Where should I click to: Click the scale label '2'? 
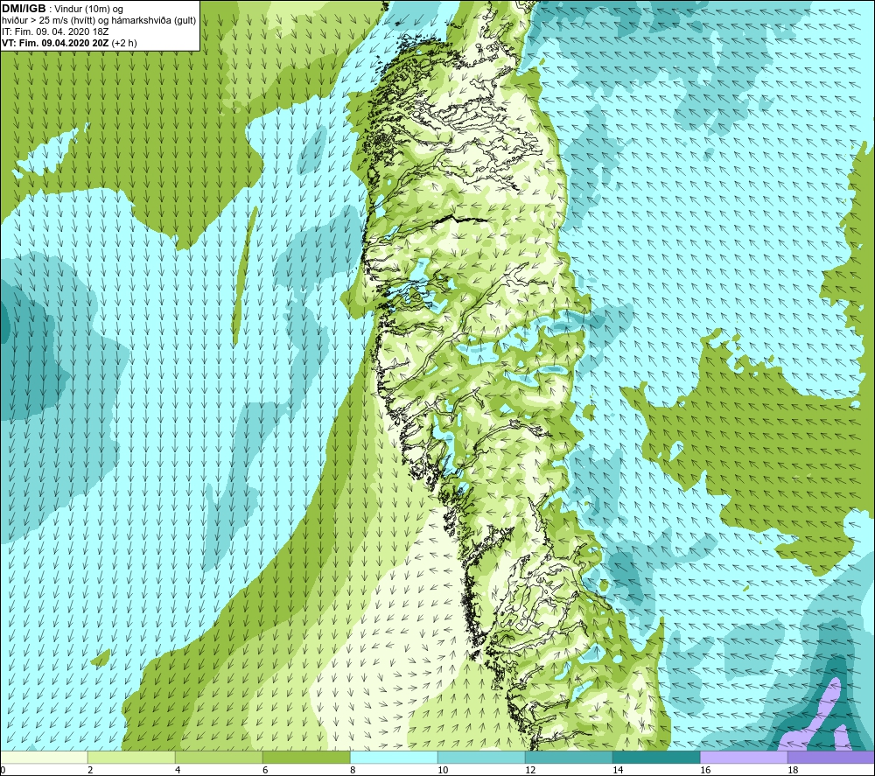(x=90, y=770)
